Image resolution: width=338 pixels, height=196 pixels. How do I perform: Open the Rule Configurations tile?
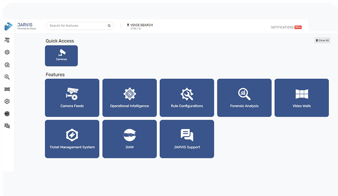click(x=187, y=98)
